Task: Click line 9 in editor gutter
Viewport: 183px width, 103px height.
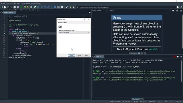Action: (x=5, y=33)
